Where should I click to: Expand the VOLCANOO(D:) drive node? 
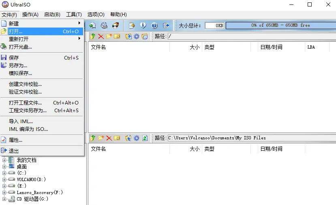[4, 179]
